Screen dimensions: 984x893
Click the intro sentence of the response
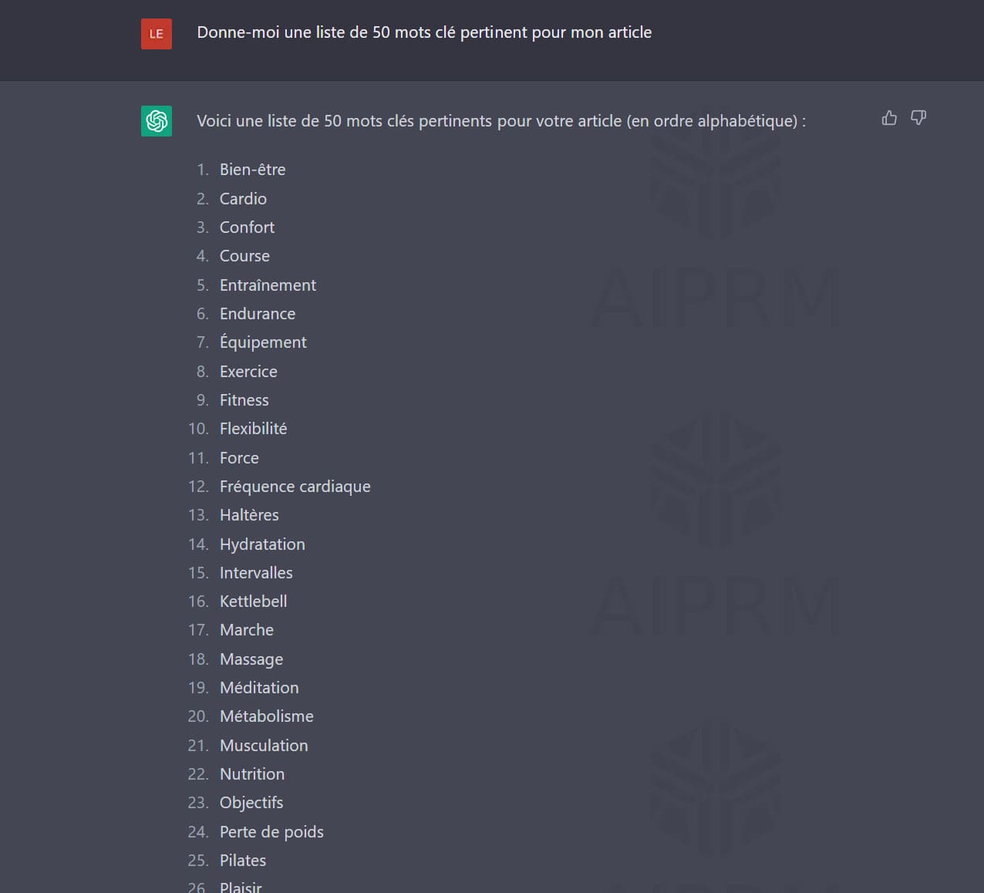501,121
